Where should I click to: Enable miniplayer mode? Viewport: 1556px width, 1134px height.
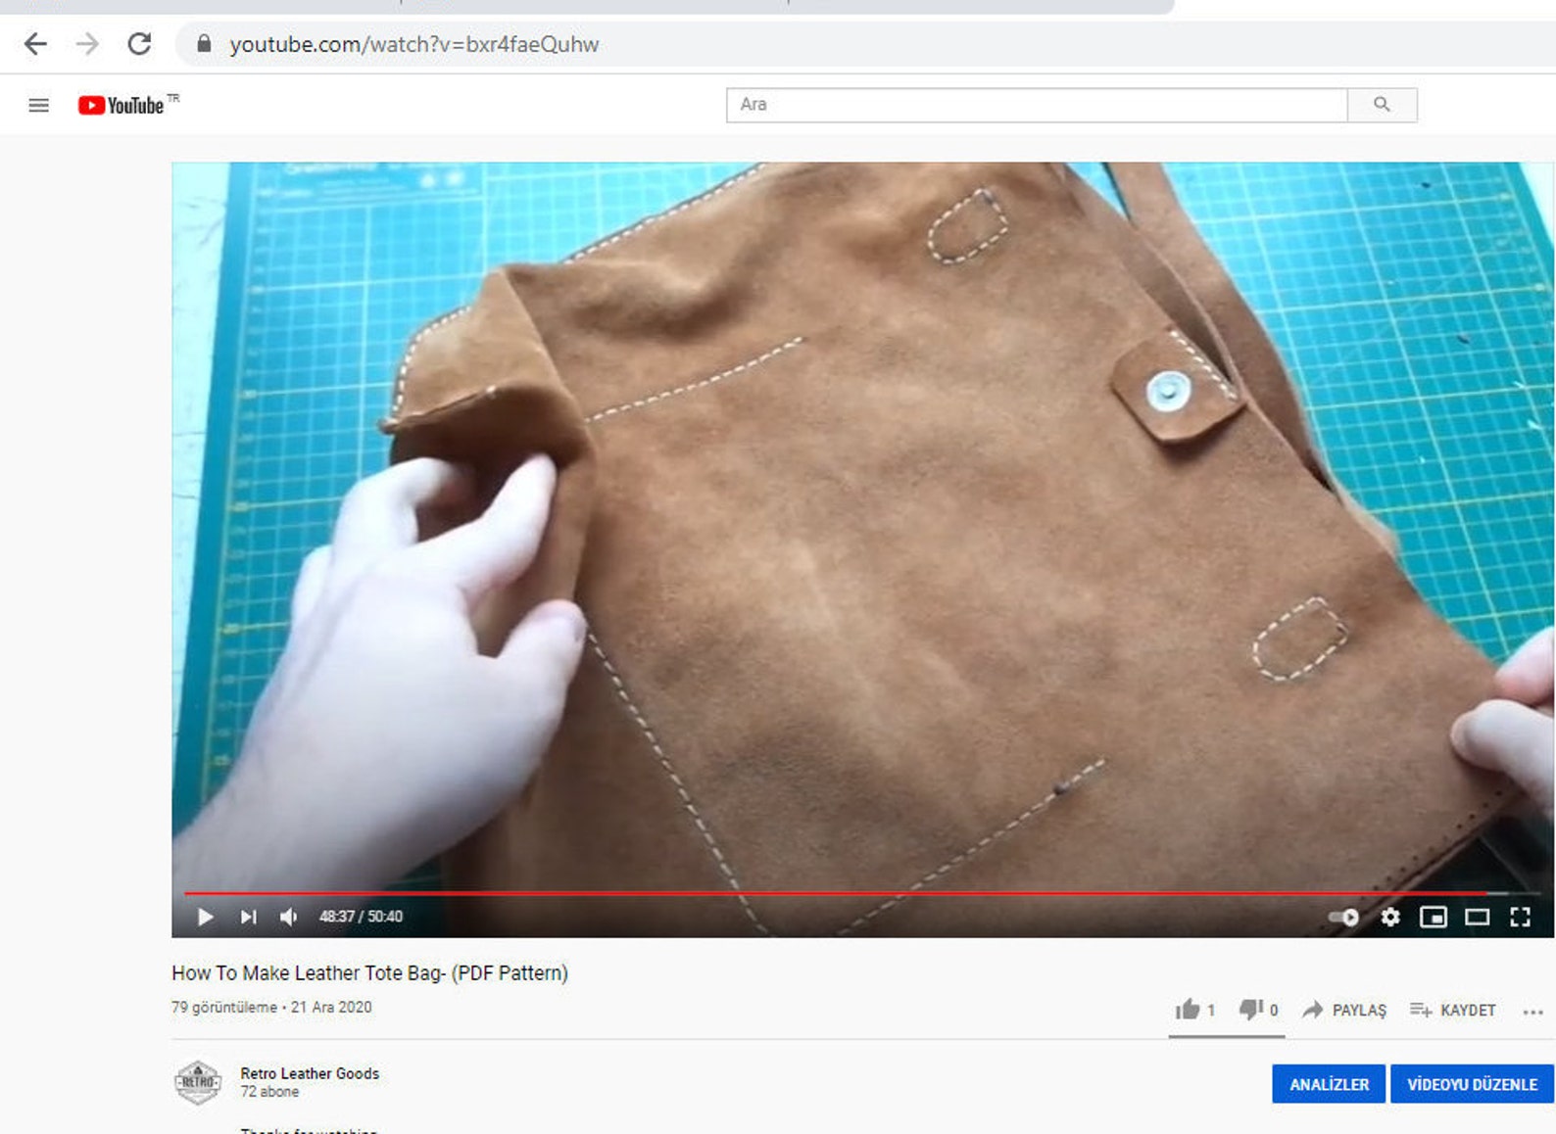tap(1434, 917)
